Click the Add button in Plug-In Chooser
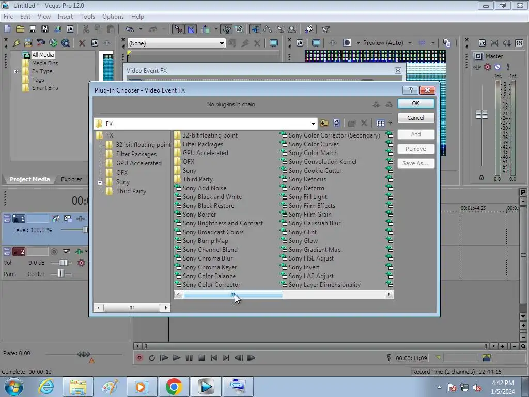This screenshot has width=529, height=397. tap(416, 134)
